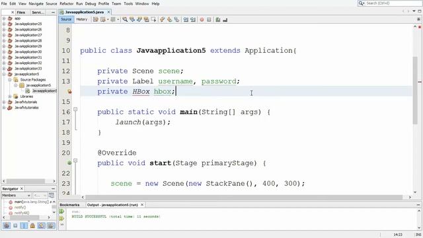Click the Last Edit toolbar icon
This screenshot has width=423, height=238.
click(95, 19)
